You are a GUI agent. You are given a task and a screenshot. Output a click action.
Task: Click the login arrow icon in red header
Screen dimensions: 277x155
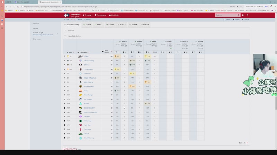(247, 15)
